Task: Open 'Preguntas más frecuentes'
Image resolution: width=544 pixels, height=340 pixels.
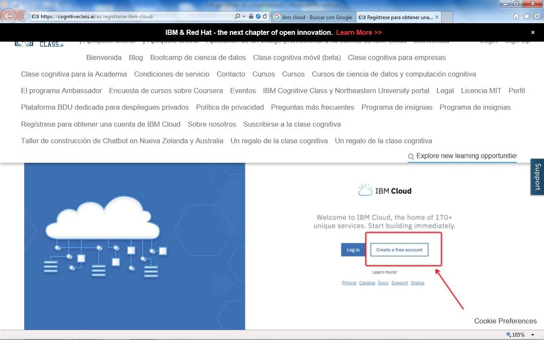Action: [312, 107]
